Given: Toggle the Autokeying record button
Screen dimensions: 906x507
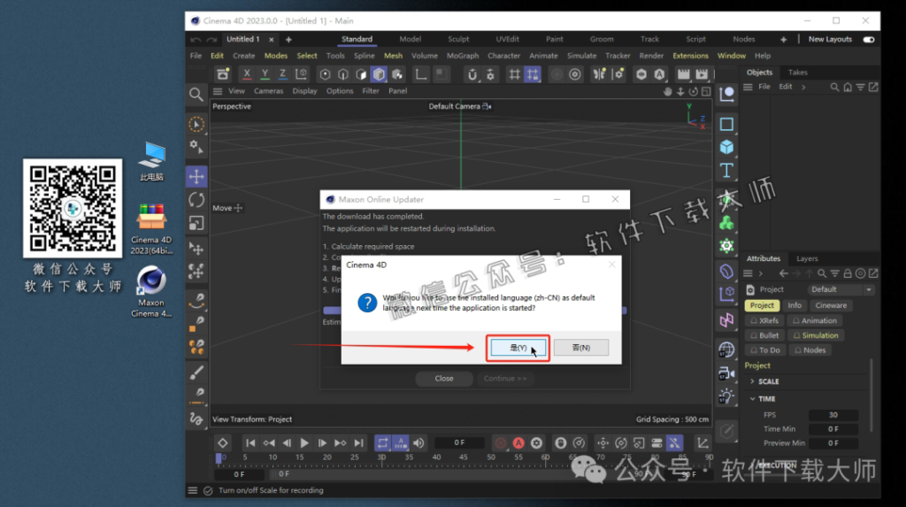Looking at the screenshot, I should pos(518,442).
